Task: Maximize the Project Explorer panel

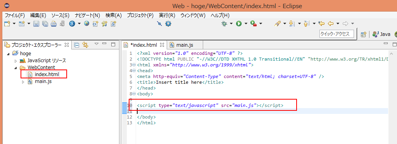Action: click(x=113, y=44)
